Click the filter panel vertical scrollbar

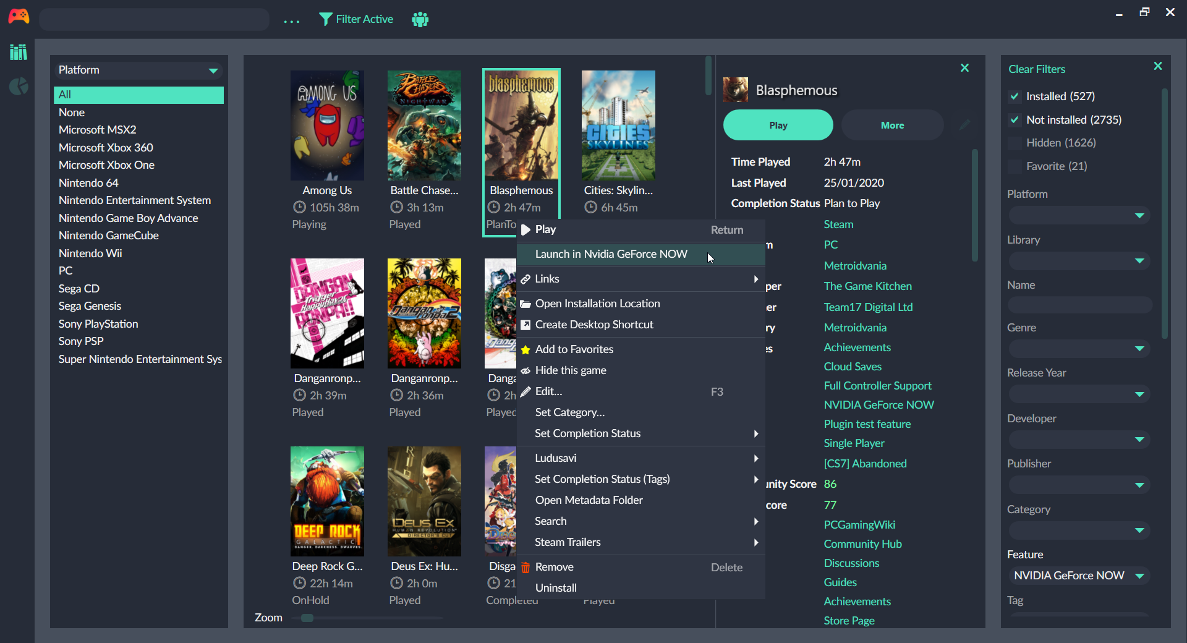pos(1165,213)
